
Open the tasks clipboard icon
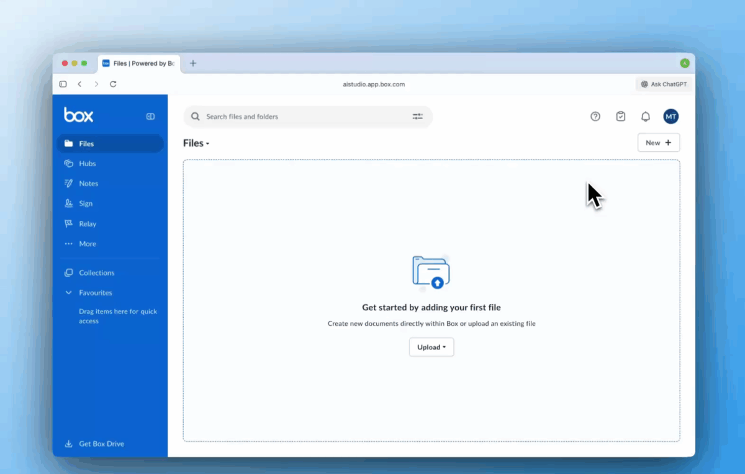click(620, 117)
